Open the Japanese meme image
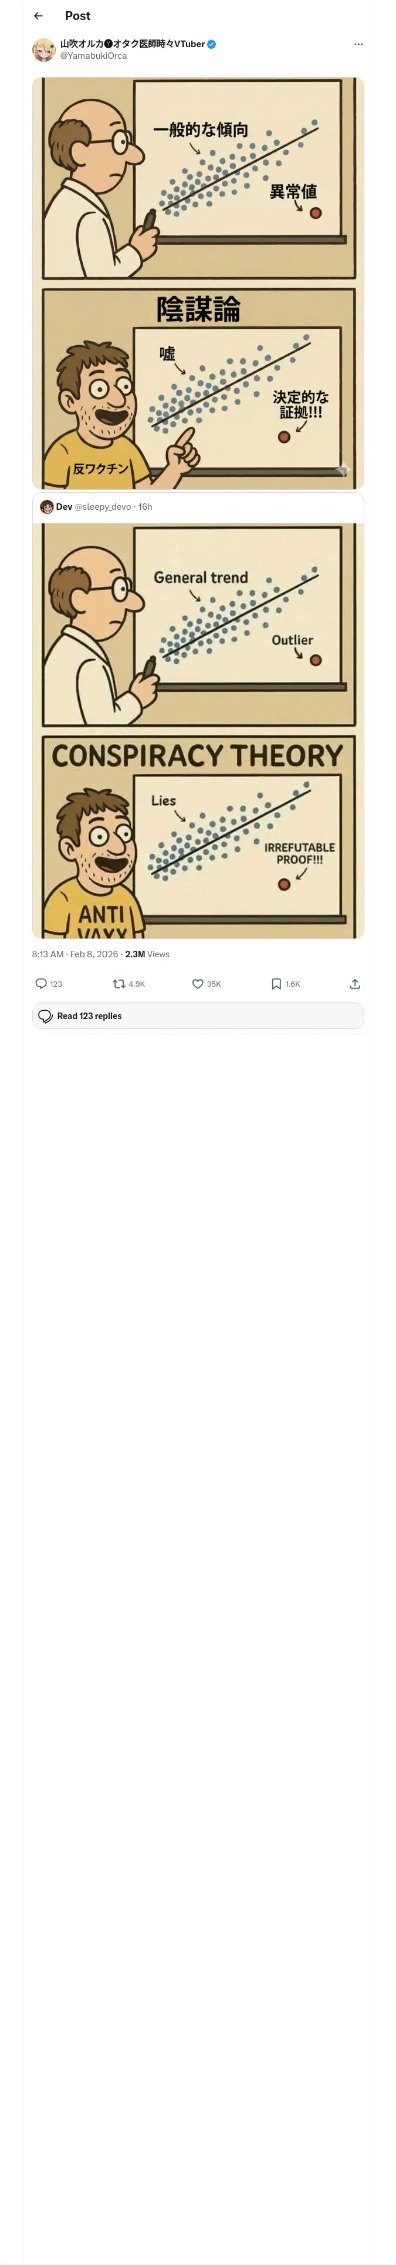This screenshot has height=2265, width=396. 198,283
